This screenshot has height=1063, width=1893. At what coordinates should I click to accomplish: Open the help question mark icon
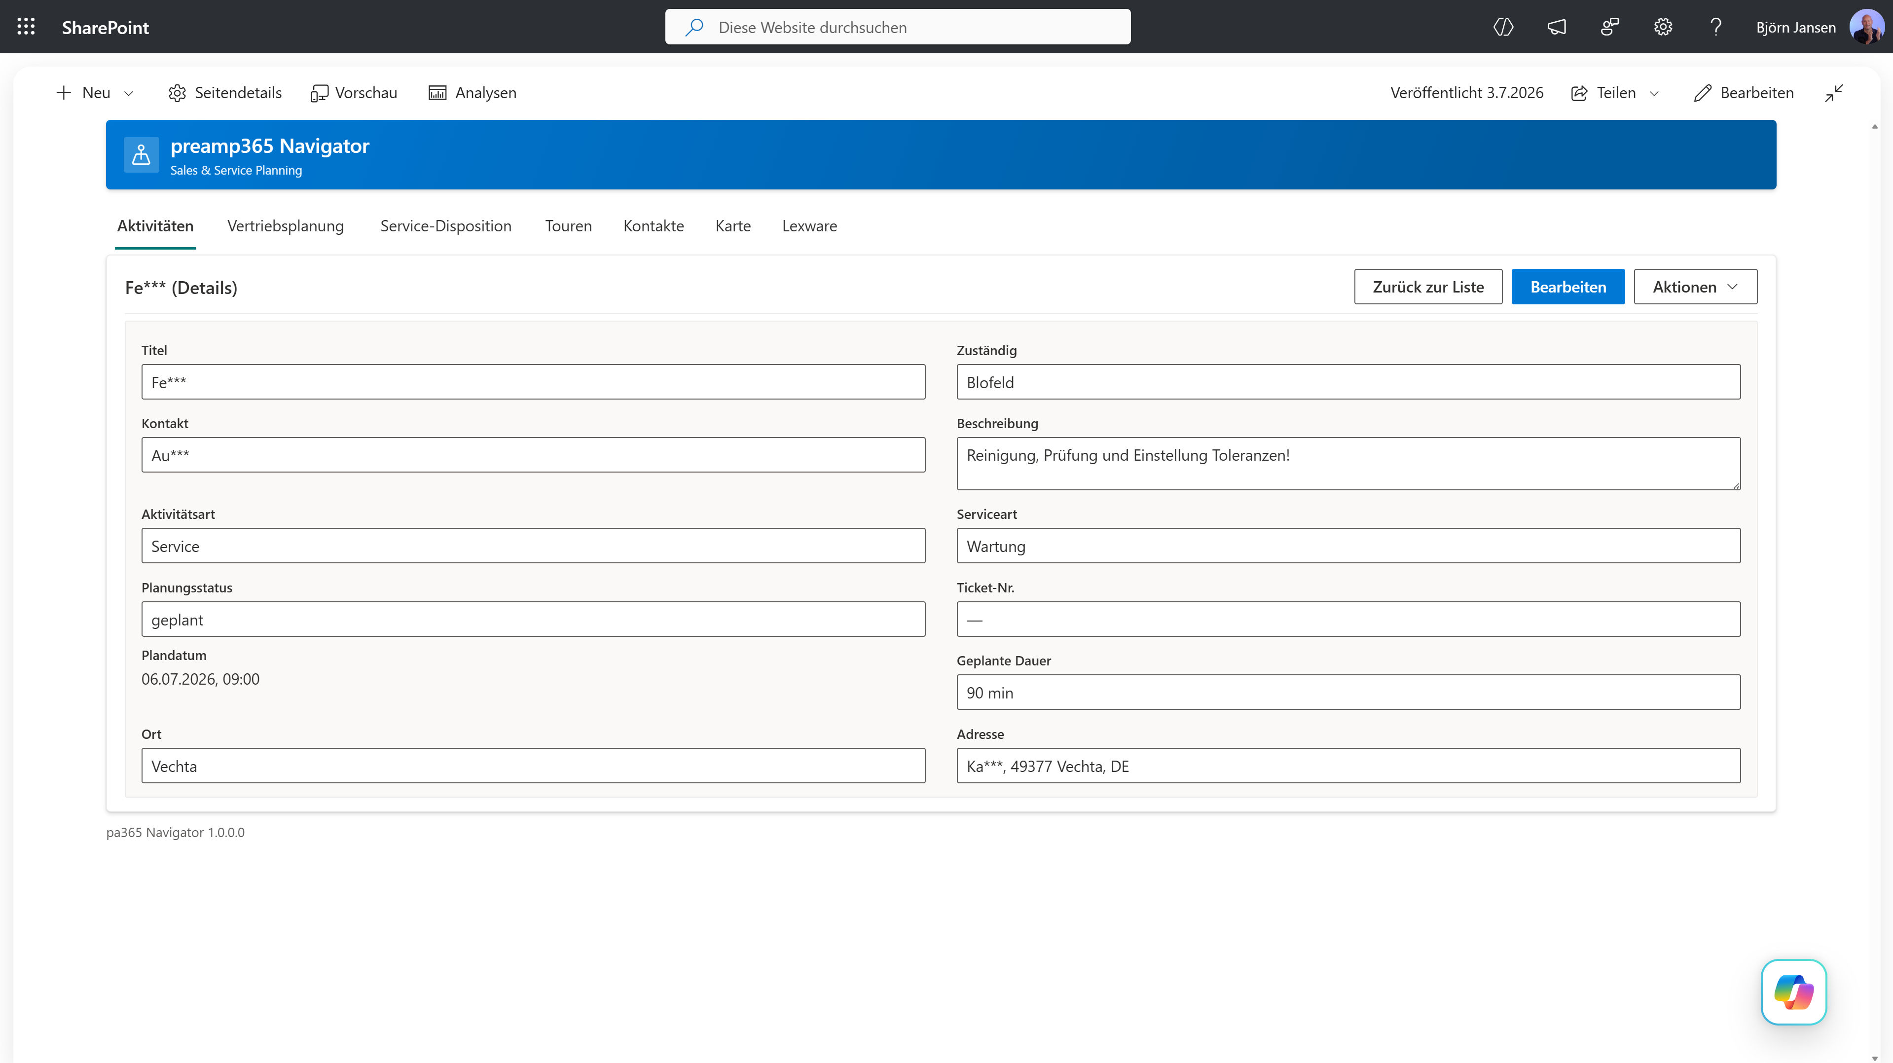(x=1716, y=27)
